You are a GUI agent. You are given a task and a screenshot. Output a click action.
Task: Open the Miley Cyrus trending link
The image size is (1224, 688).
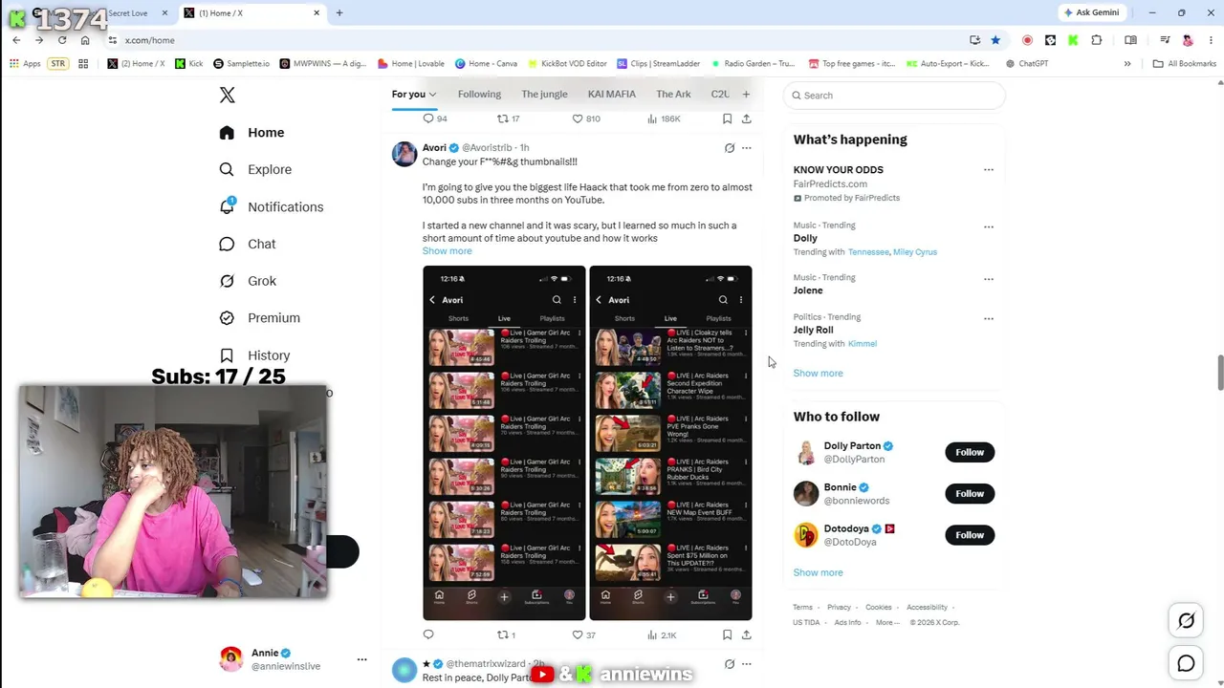915,252
